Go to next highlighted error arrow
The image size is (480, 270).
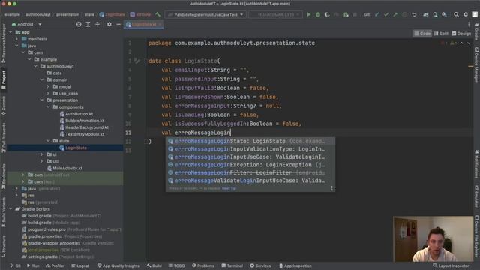pyautogui.click(x=469, y=43)
